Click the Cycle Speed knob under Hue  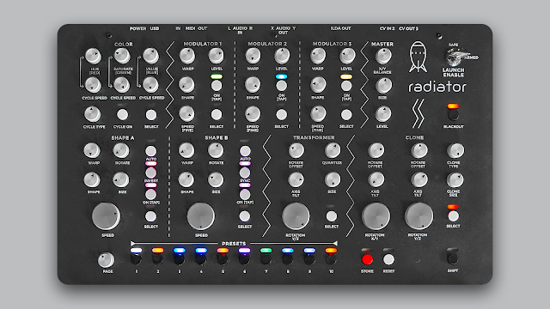click(93, 85)
